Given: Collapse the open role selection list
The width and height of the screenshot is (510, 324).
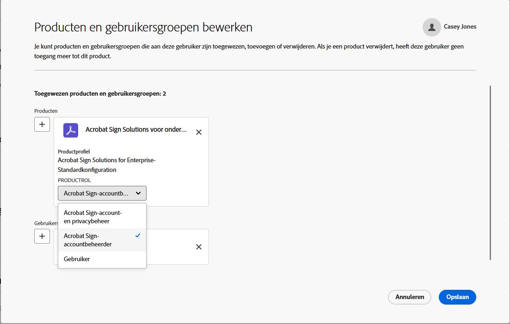Looking at the screenshot, I should click(x=102, y=193).
